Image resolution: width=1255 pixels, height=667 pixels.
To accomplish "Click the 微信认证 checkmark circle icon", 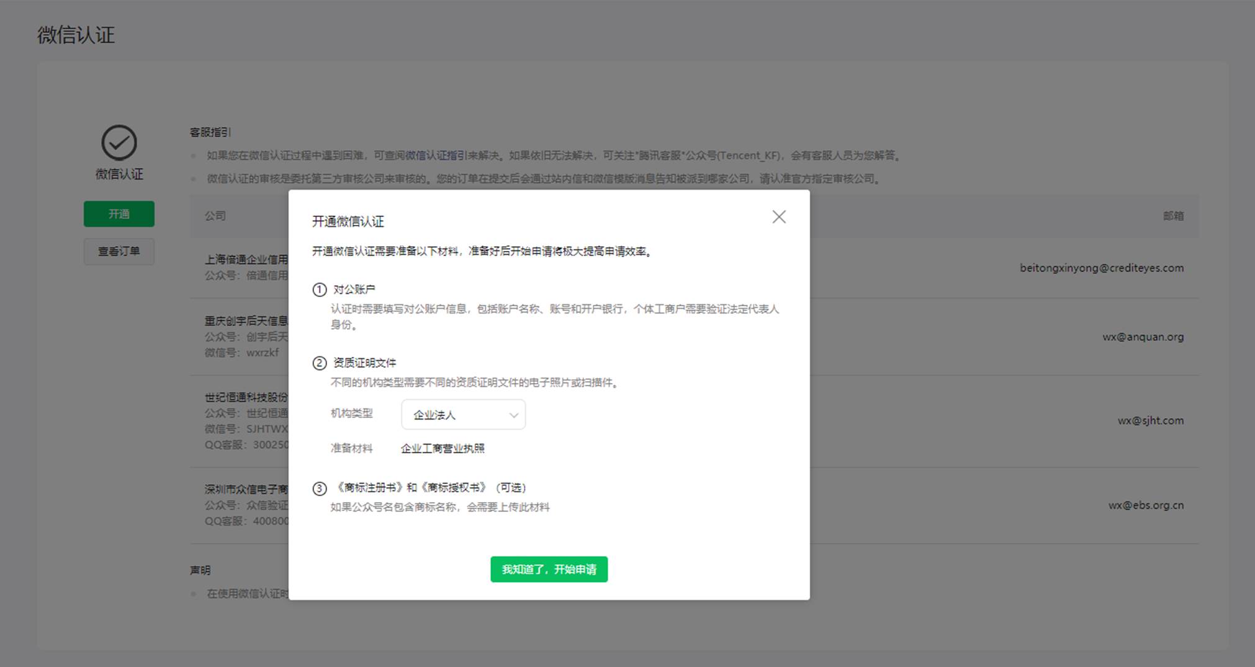I will tap(119, 143).
